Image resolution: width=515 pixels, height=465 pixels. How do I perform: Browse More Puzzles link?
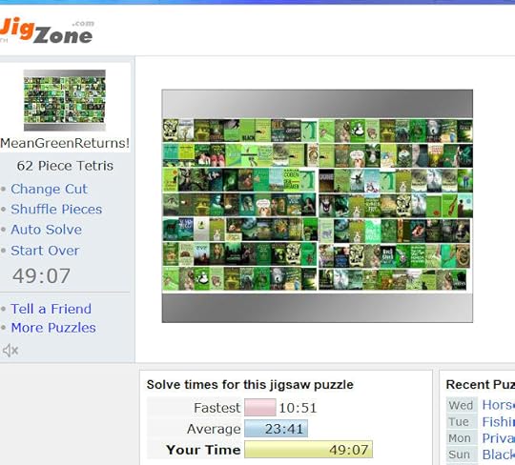(53, 328)
